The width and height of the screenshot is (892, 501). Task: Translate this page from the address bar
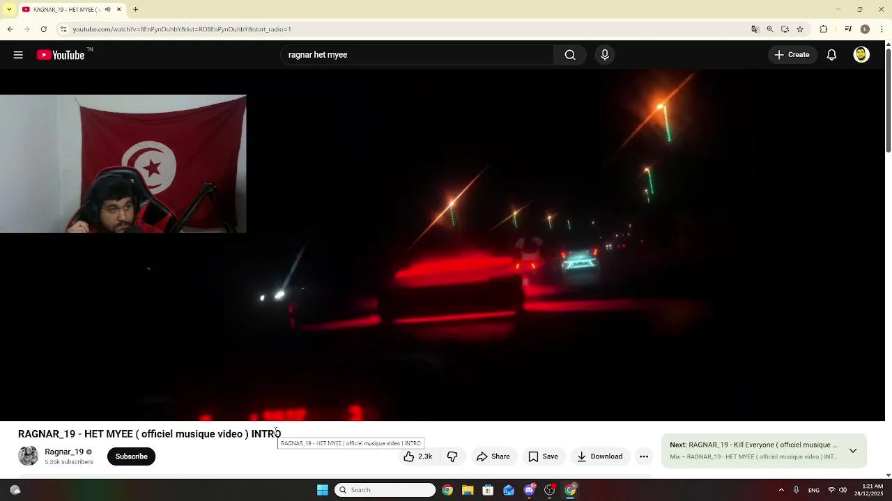755,29
